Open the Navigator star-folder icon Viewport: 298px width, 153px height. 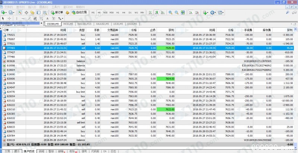32,13
